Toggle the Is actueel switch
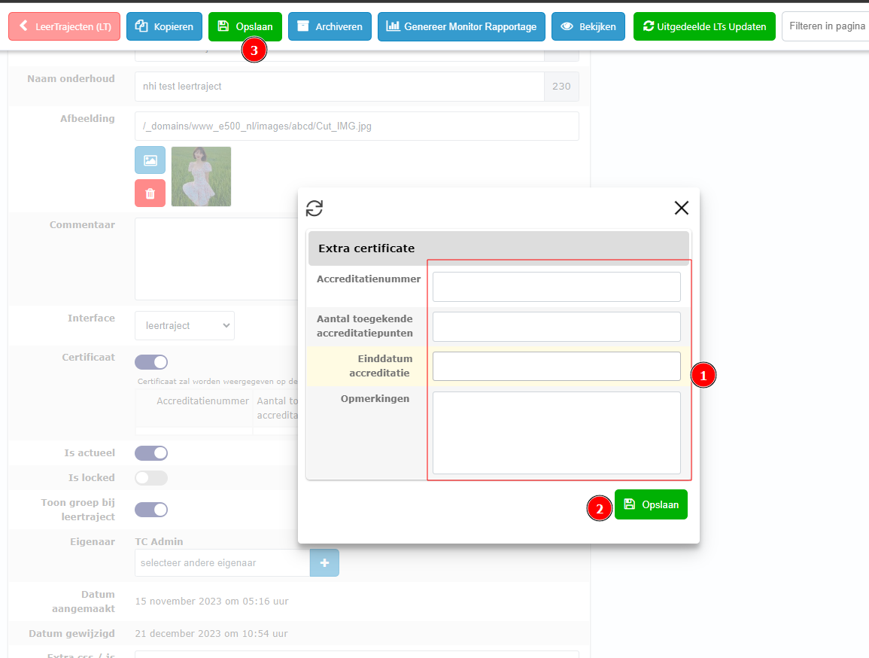Screen dimensions: 869x658 point(151,453)
